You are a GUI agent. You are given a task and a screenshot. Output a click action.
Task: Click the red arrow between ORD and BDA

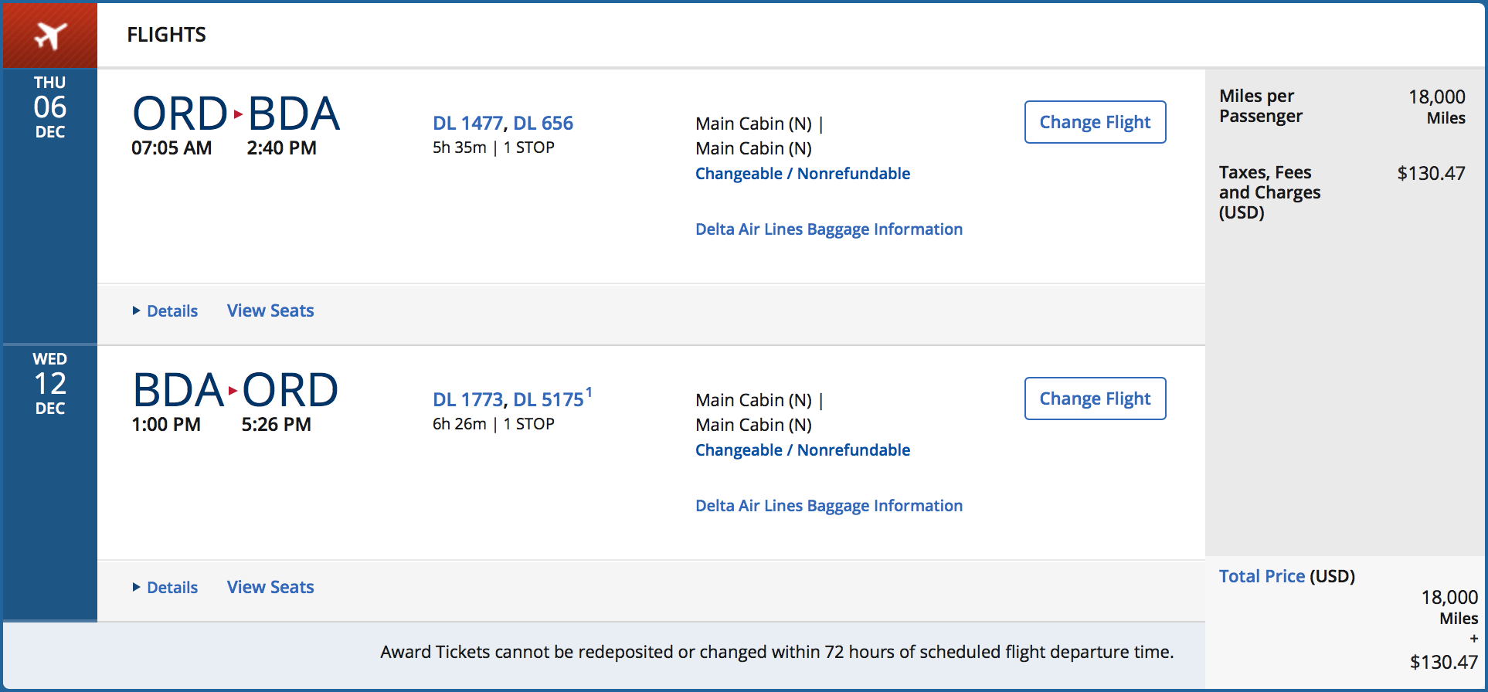(238, 114)
